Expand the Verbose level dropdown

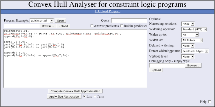[x=188, y=57]
